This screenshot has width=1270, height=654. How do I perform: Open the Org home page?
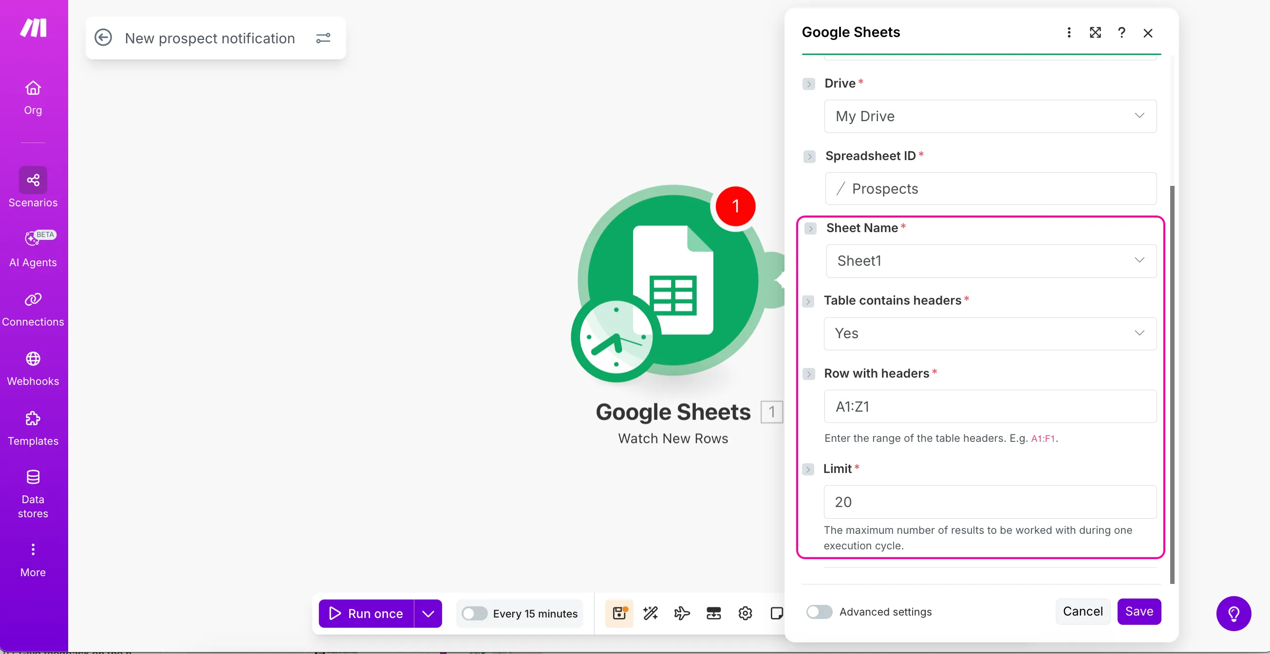[x=33, y=97]
